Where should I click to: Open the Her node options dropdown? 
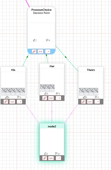point(58,98)
